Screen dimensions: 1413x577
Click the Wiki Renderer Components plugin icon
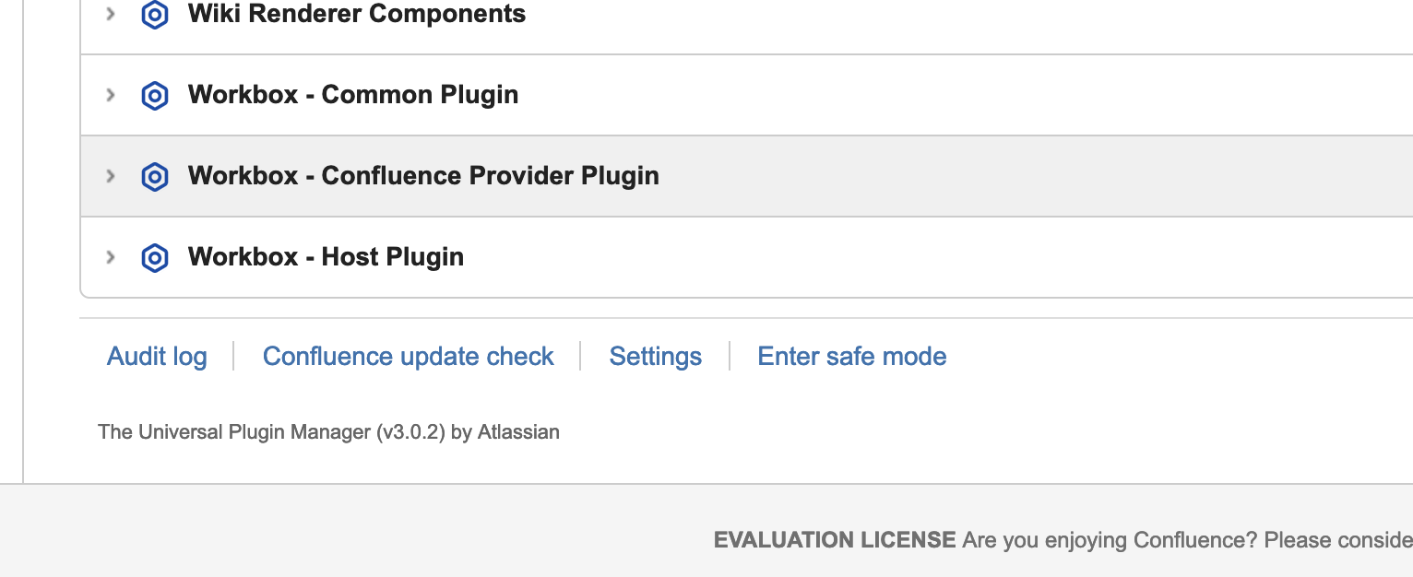click(154, 15)
